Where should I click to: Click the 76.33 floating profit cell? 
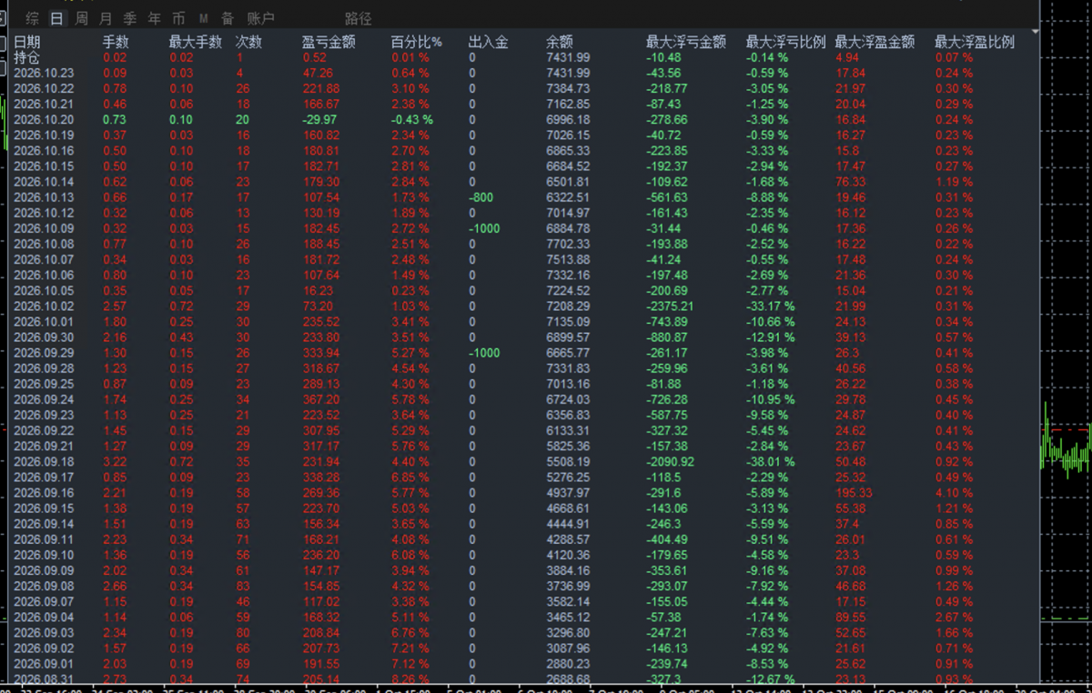coord(851,181)
